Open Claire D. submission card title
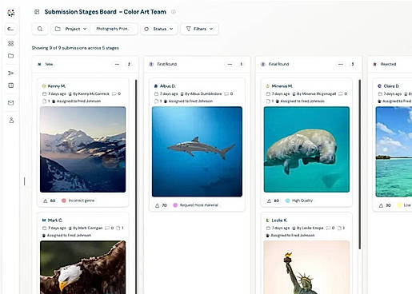This screenshot has height=294, width=412. [391, 86]
